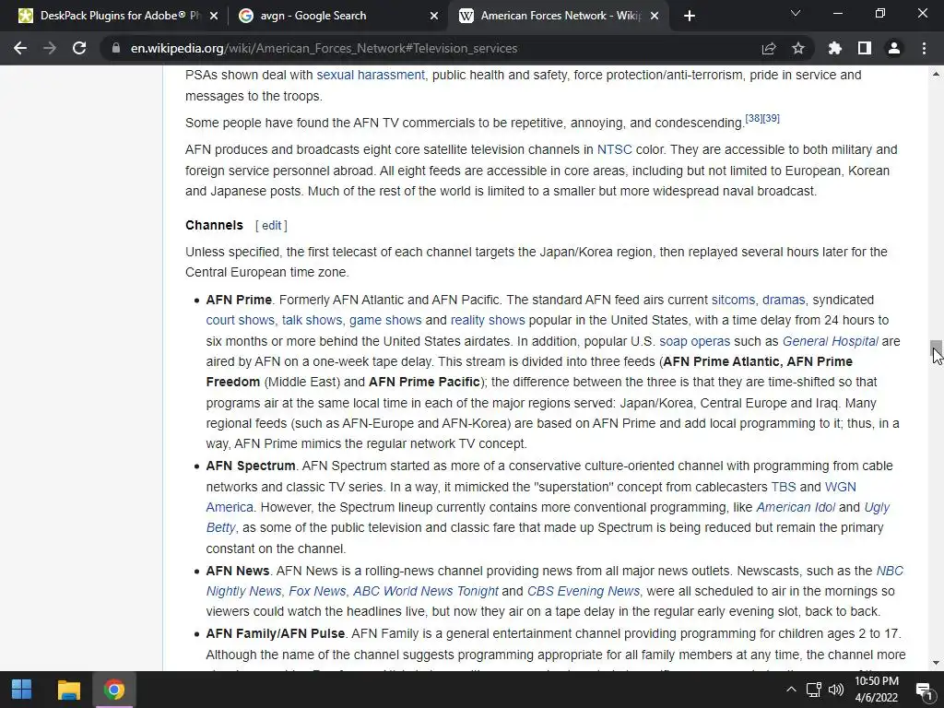Screen dimensions: 944x708
Task: Click the scrollbar up arrow
Action: 936,74
